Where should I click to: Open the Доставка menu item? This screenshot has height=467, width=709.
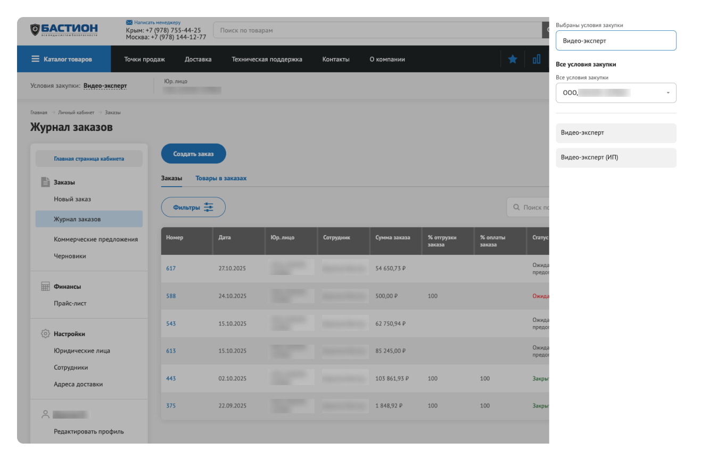[x=198, y=59]
